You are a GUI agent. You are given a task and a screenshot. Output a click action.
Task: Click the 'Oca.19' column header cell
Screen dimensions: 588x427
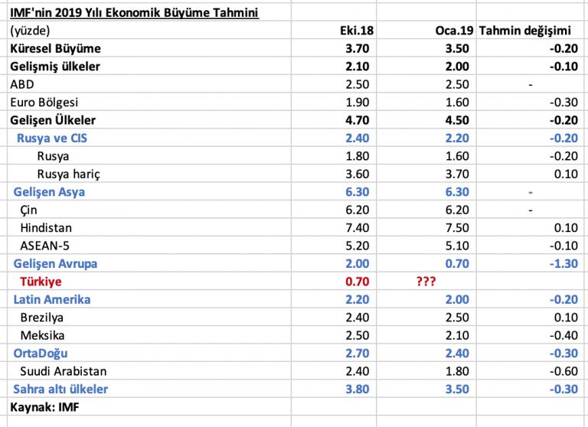426,30
